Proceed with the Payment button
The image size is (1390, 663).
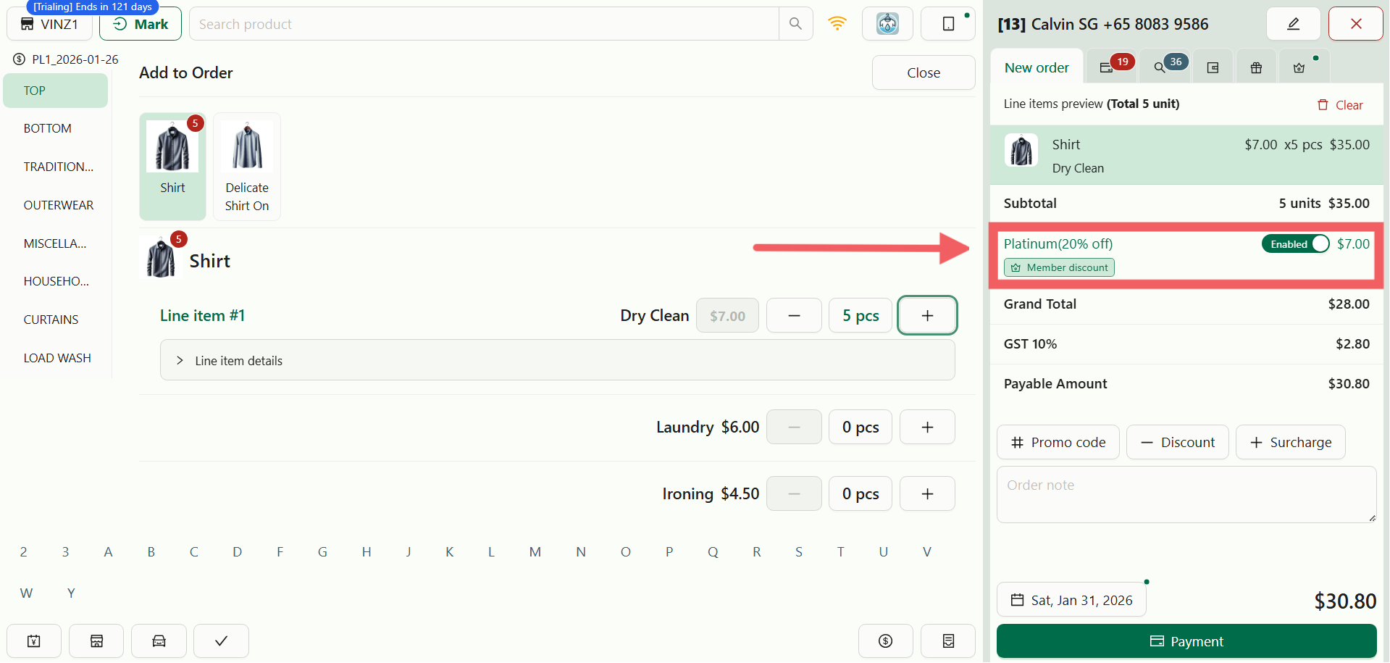click(1186, 641)
